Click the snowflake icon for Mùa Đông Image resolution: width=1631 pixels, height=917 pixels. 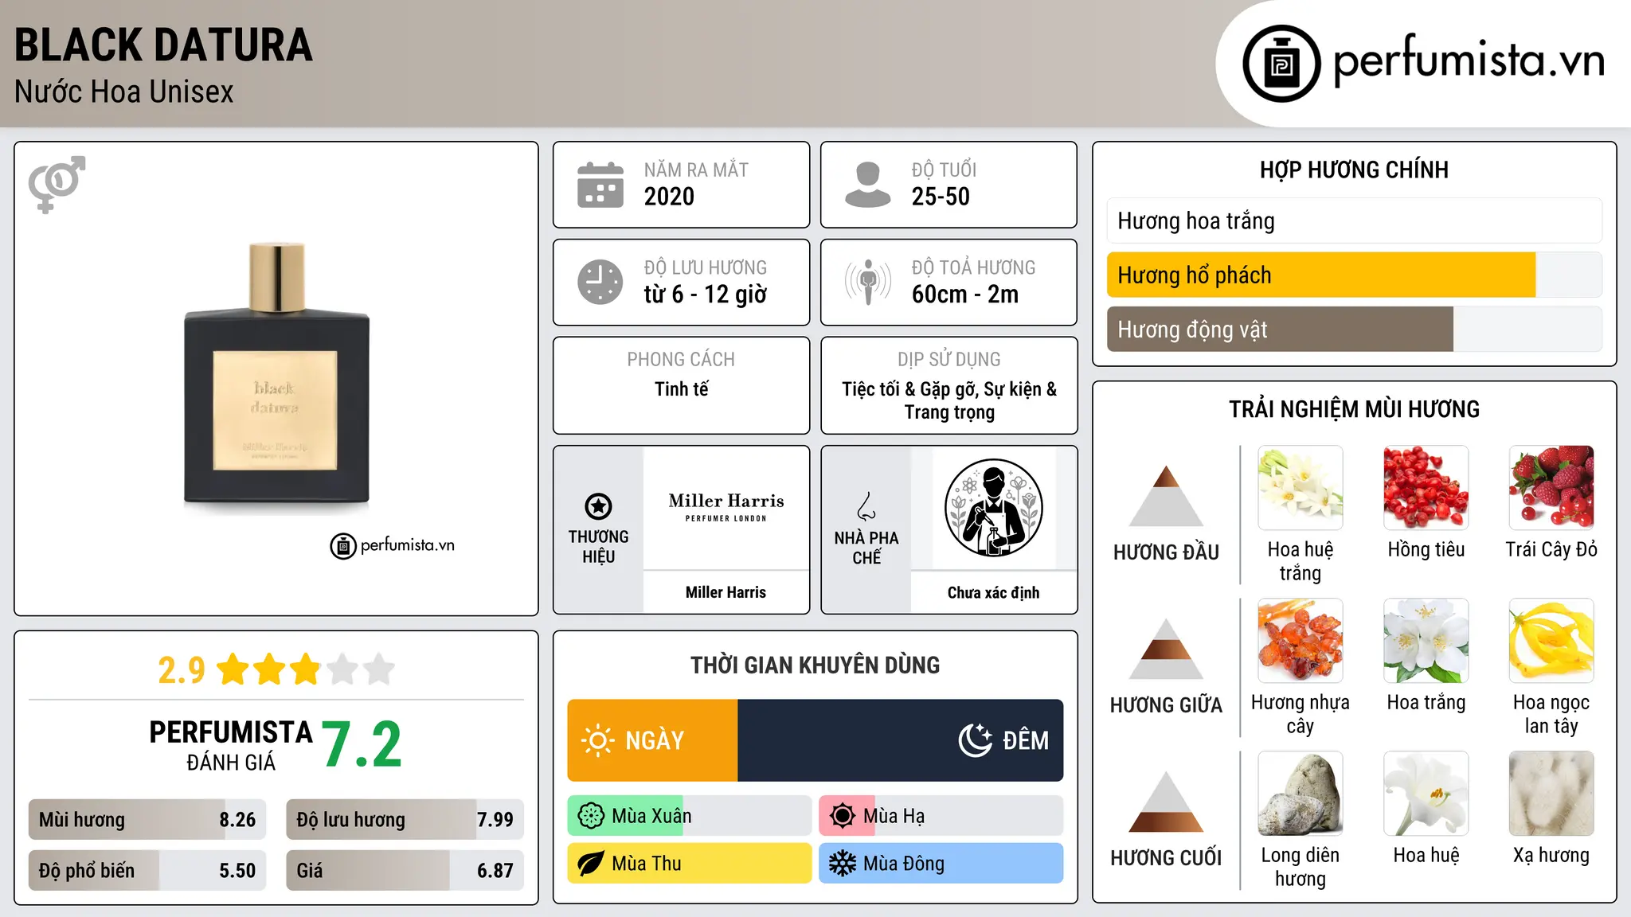click(842, 864)
